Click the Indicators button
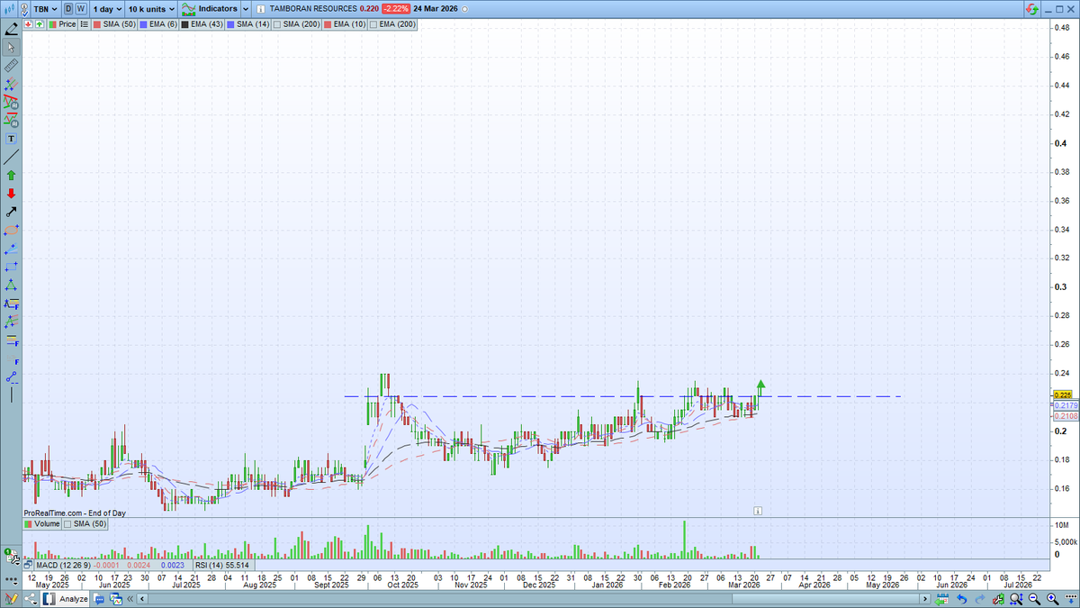This screenshot has height=608, width=1080. point(218,8)
